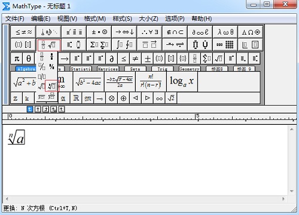This screenshot has width=299, height=215.
Task: Open the 样式(S) menu
Action: [122, 19]
